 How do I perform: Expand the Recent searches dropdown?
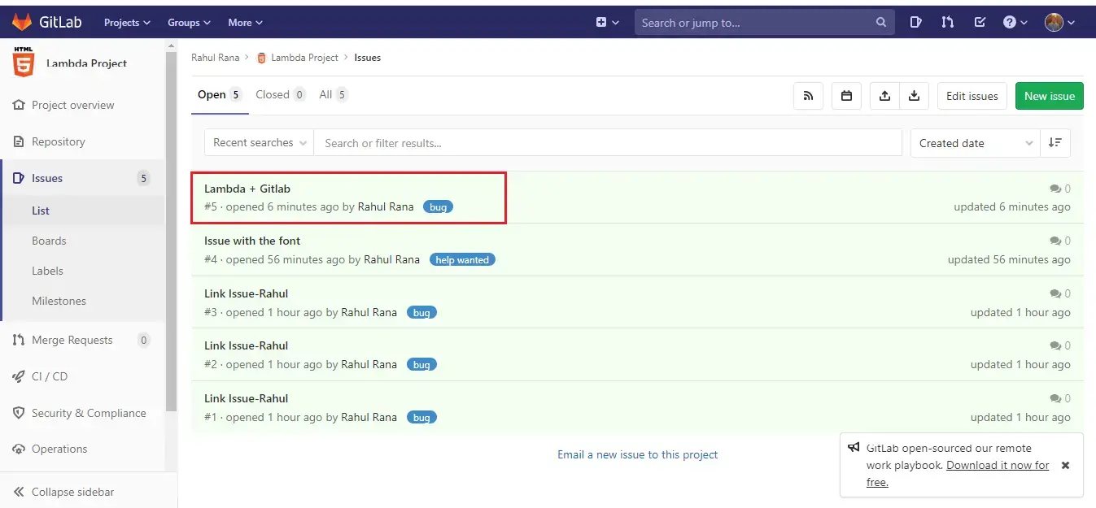(x=260, y=143)
